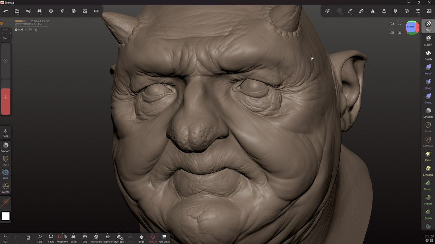The height and width of the screenshot is (244, 435).
Task: Open the Symmetry mirror menu
Action: point(372,11)
